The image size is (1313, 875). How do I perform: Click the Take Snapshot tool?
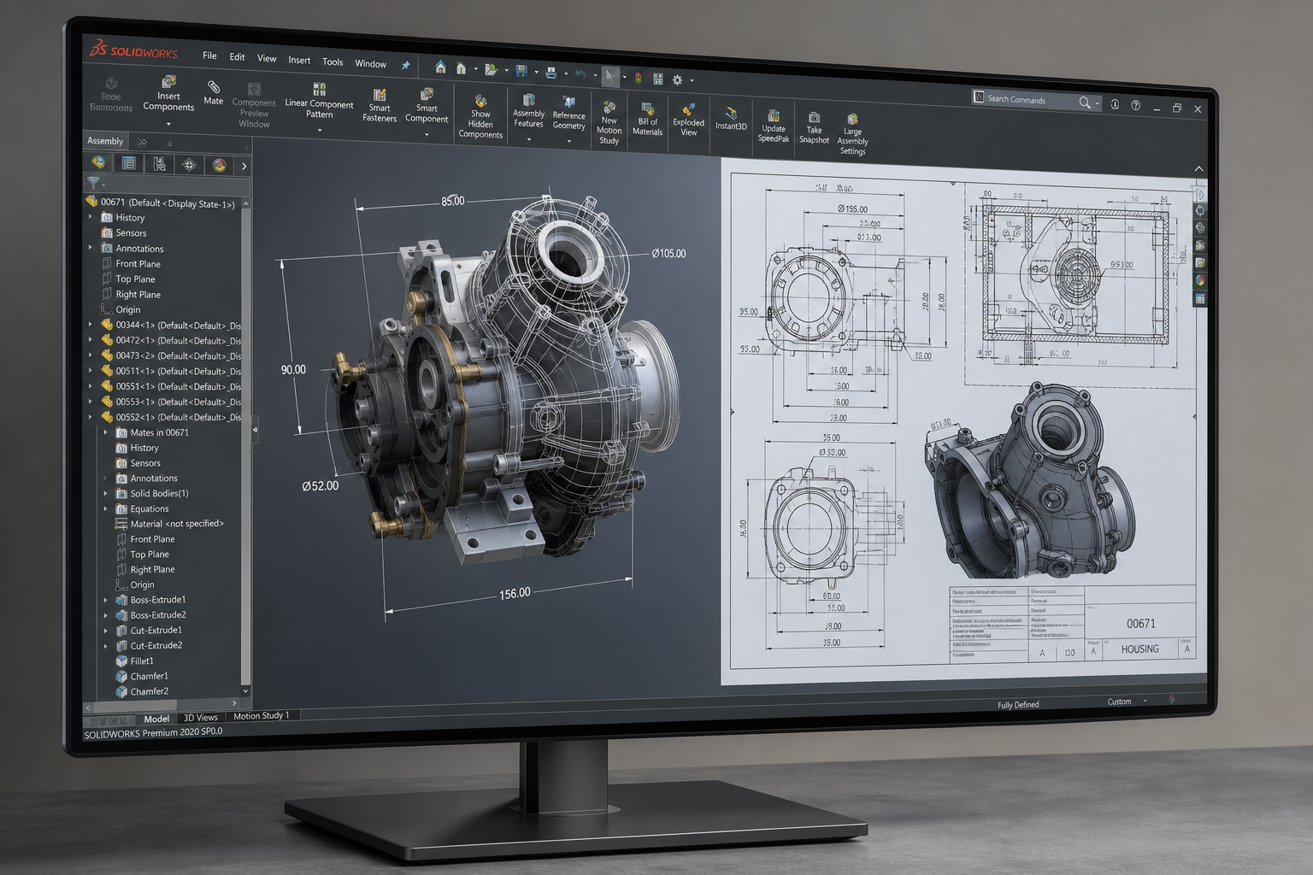[x=814, y=128]
